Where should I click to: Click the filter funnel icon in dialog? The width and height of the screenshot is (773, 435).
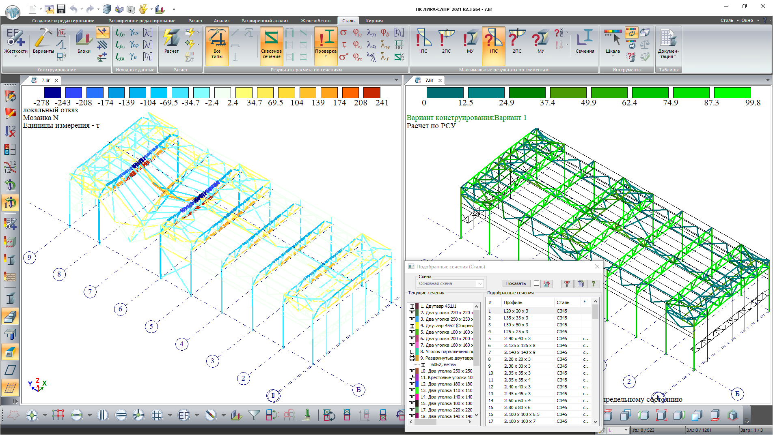567,284
